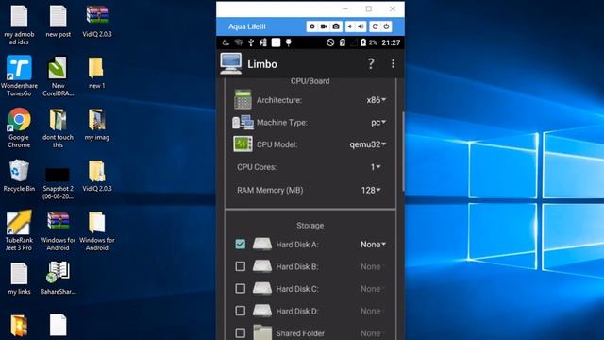604x340 pixels.
Task: Click the Architecture calculator icon
Action: (243, 100)
